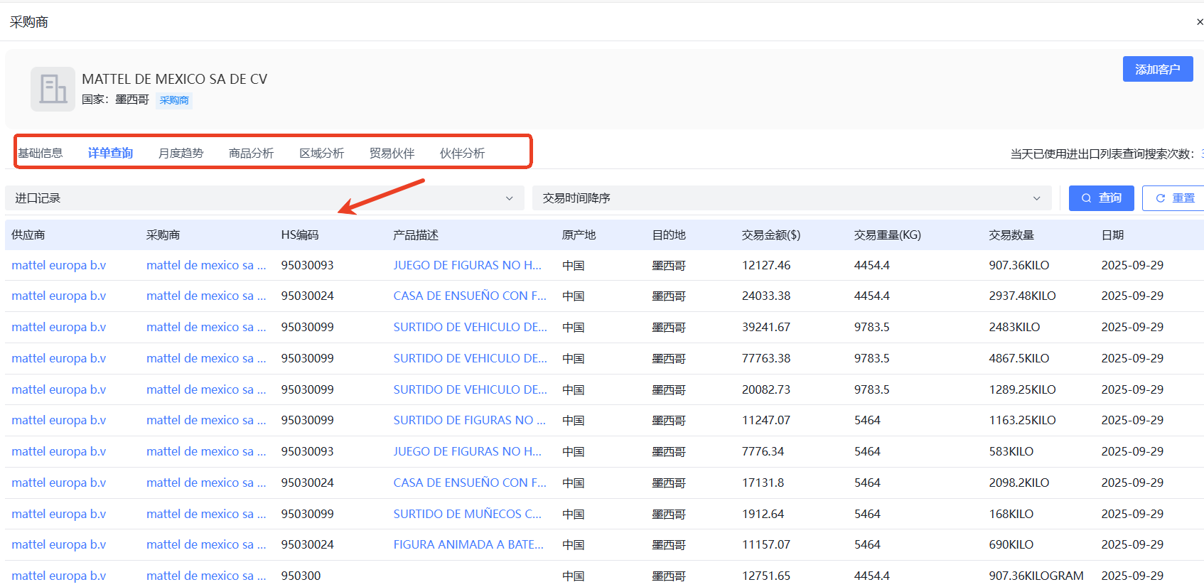Click the quantity 168KILO cell
1204x587 pixels.
[x=1011, y=514]
